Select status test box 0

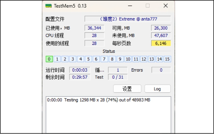click(x=49, y=59)
